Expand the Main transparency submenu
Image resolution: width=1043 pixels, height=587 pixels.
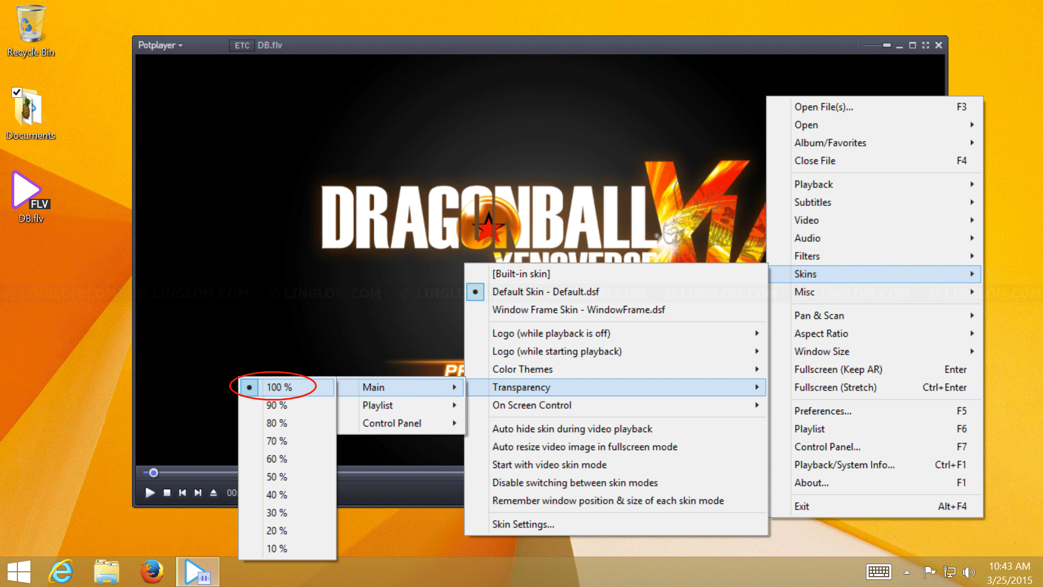point(401,388)
